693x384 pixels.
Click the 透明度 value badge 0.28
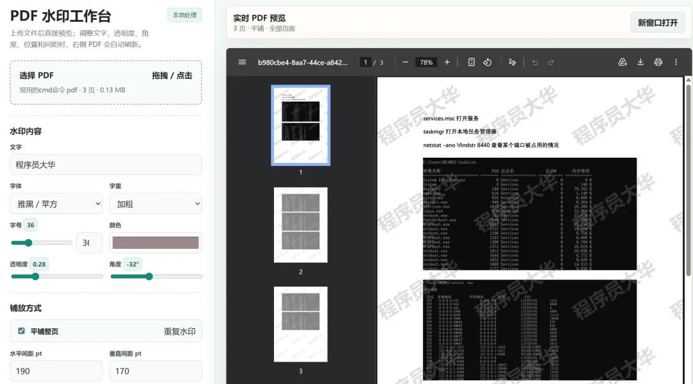[x=39, y=264]
